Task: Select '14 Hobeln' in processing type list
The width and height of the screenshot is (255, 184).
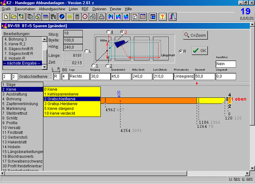Action: (x=22, y=147)
